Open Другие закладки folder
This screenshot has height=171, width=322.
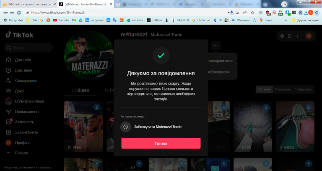pyautogui.click(x=305, y=20)
